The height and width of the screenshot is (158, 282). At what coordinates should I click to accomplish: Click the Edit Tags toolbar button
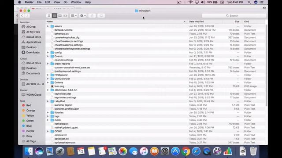click(101, 16)
